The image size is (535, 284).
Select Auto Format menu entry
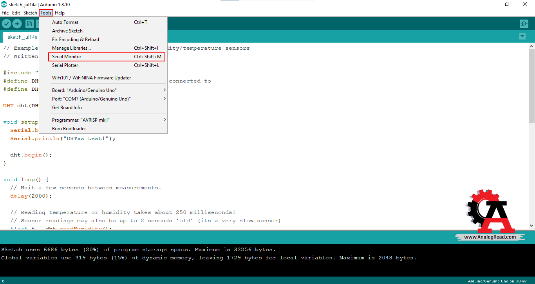click(x=103, y=22)
